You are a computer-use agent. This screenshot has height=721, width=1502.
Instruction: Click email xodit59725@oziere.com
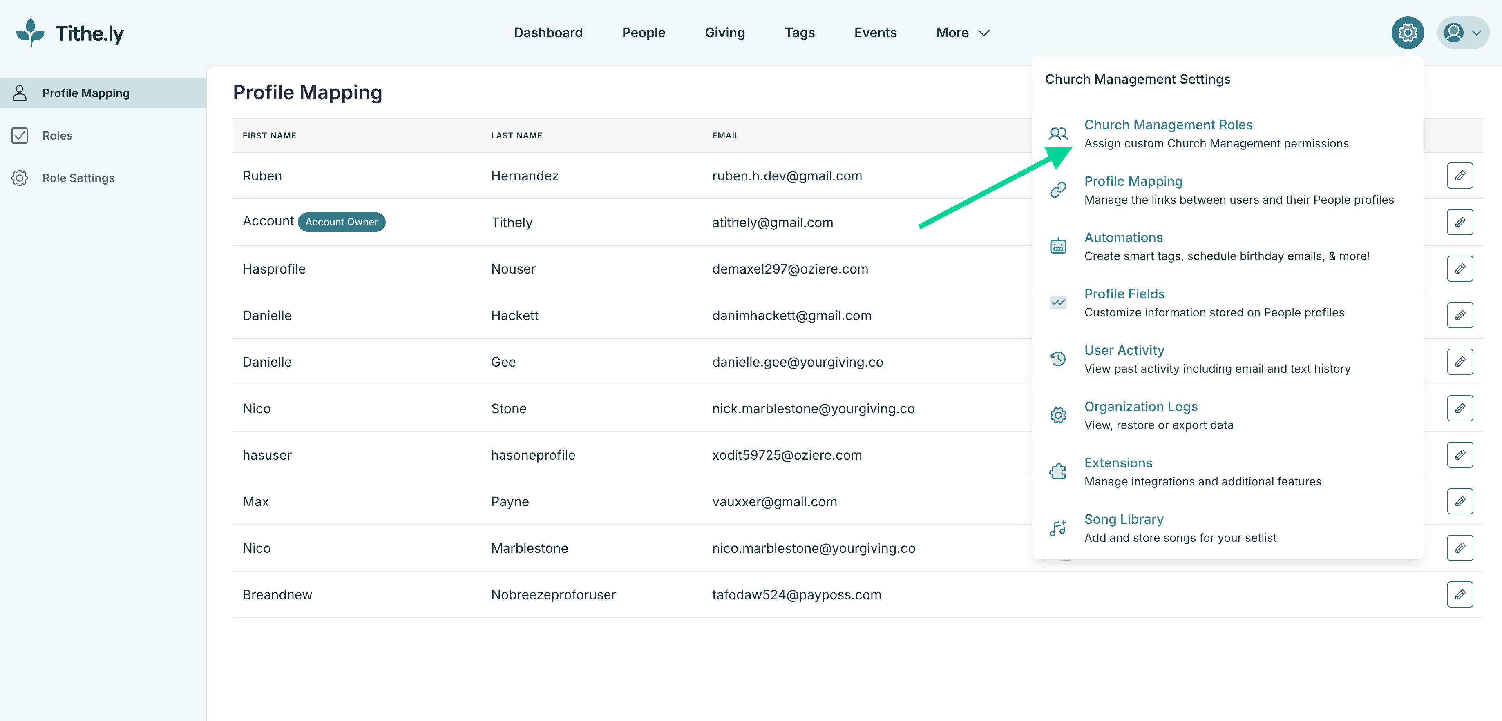click(x=787, y=456)
